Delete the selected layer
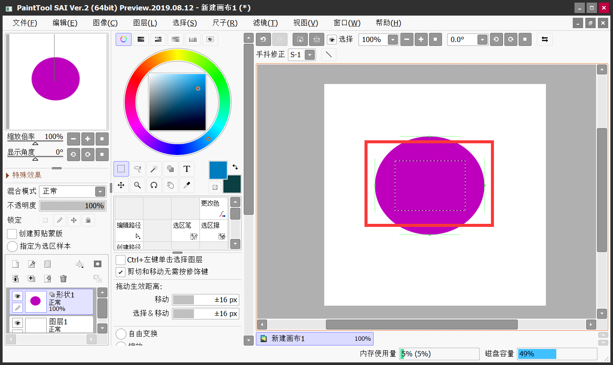Screen dimensions: 613x365 pyautogui.click(x=63, y=278)
